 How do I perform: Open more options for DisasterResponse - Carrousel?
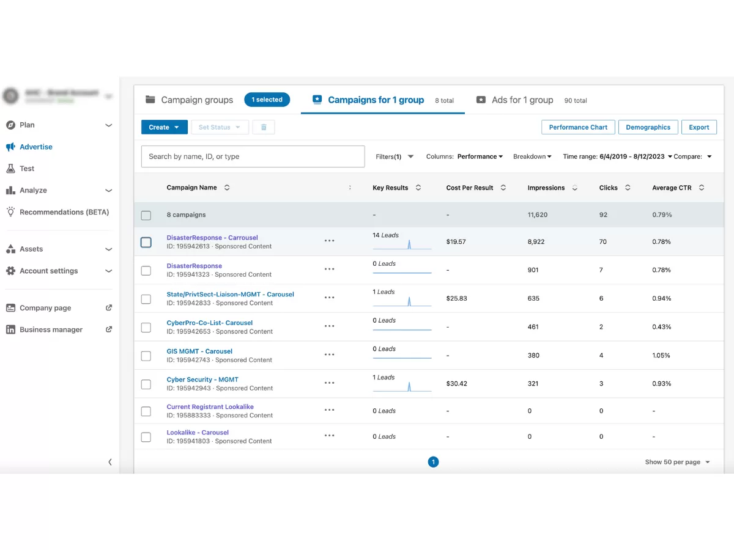(329, 241)
